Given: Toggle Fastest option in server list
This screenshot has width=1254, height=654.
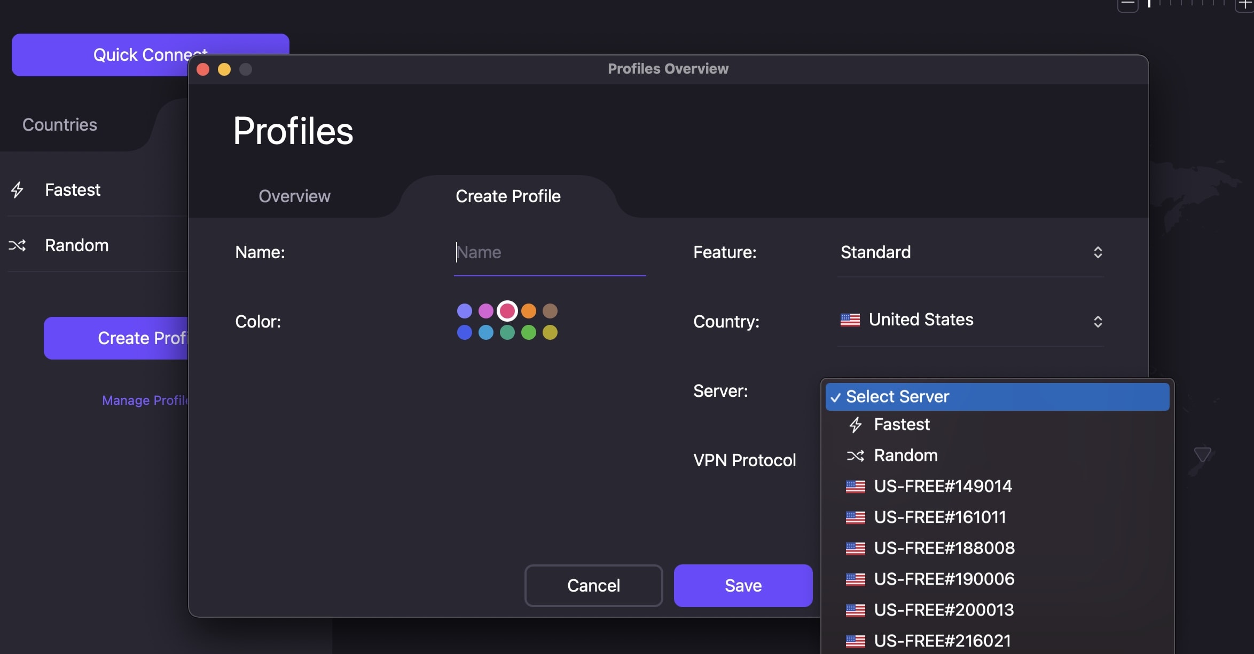Looking at the screenshot, I should coord(900,425).
